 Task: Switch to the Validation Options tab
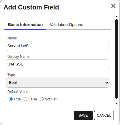tap(66, 25)
